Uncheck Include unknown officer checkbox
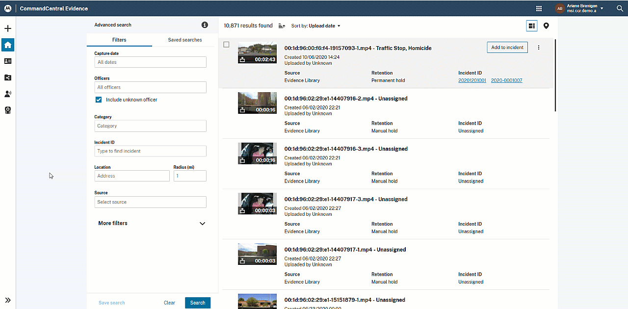The image size is (628, 309). (x=99, y=100)
